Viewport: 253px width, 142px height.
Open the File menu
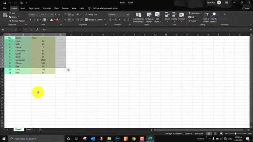coord(5,8)
